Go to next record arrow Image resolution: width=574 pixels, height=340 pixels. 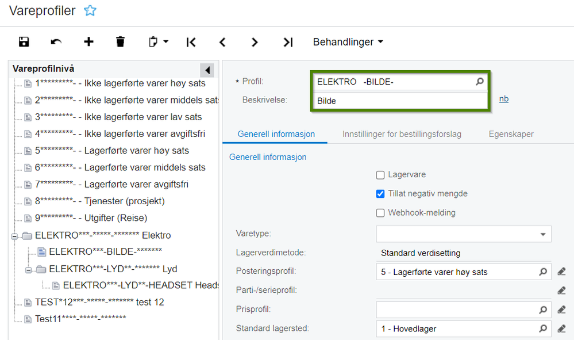click(x=255, y=42)
